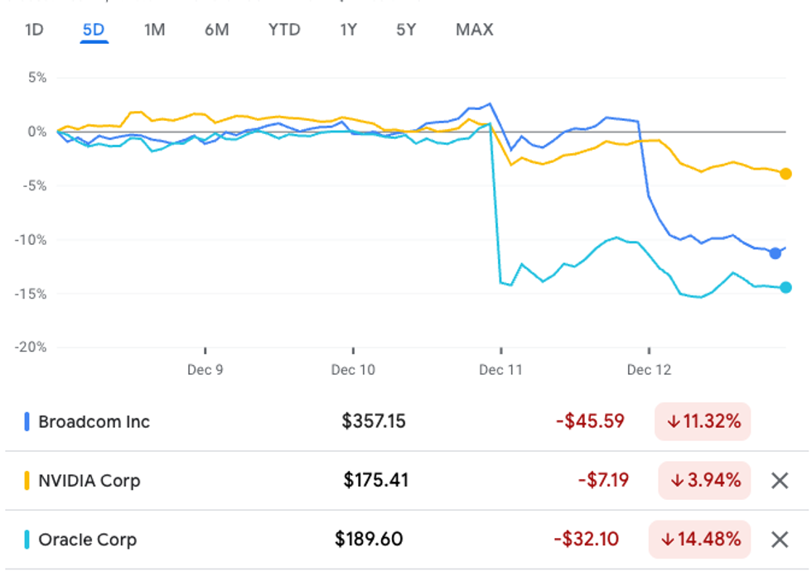Click the blue endpoint dot on Broadcom's line
The width and height of the screenshot is (812, 576).
(x=774, y=253)
